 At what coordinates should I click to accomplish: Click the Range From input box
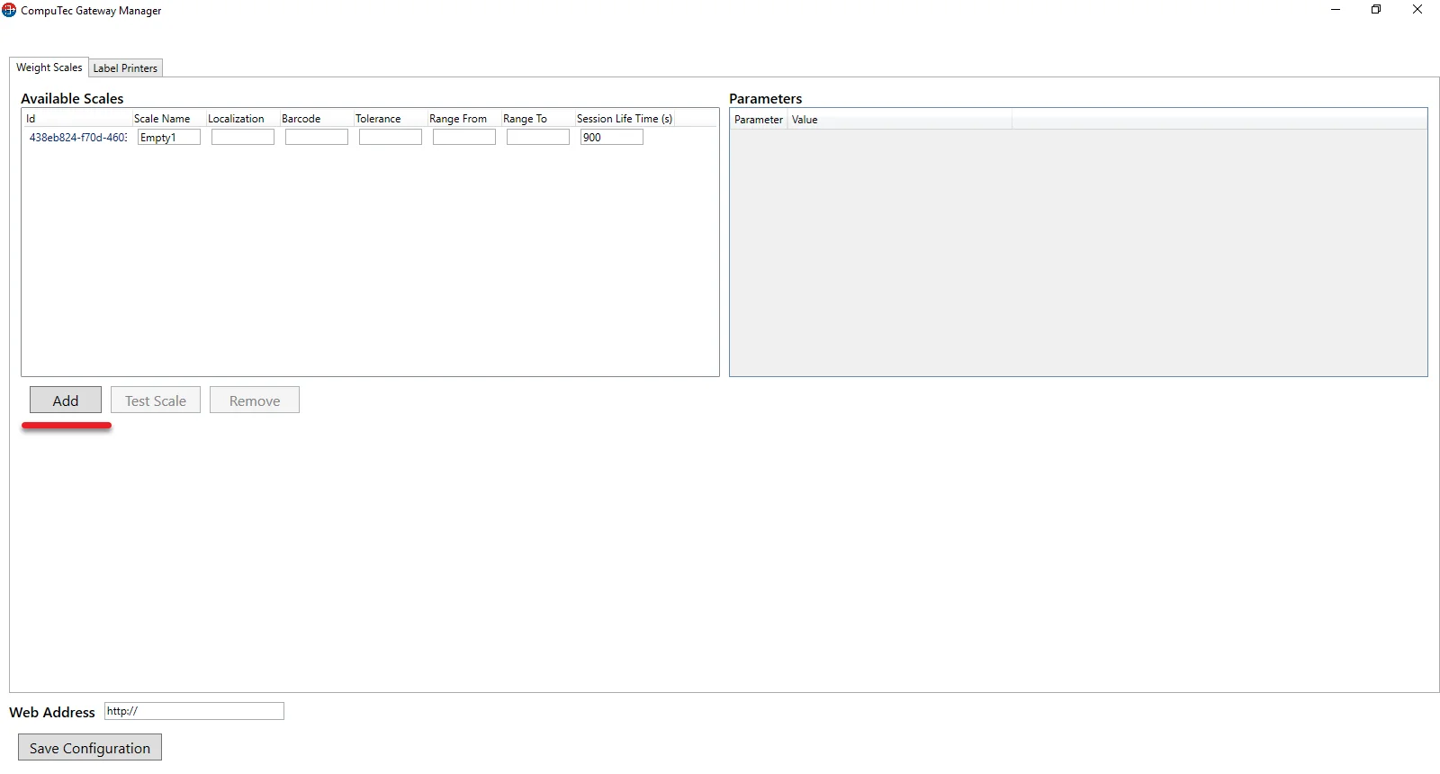coord(463,138)
